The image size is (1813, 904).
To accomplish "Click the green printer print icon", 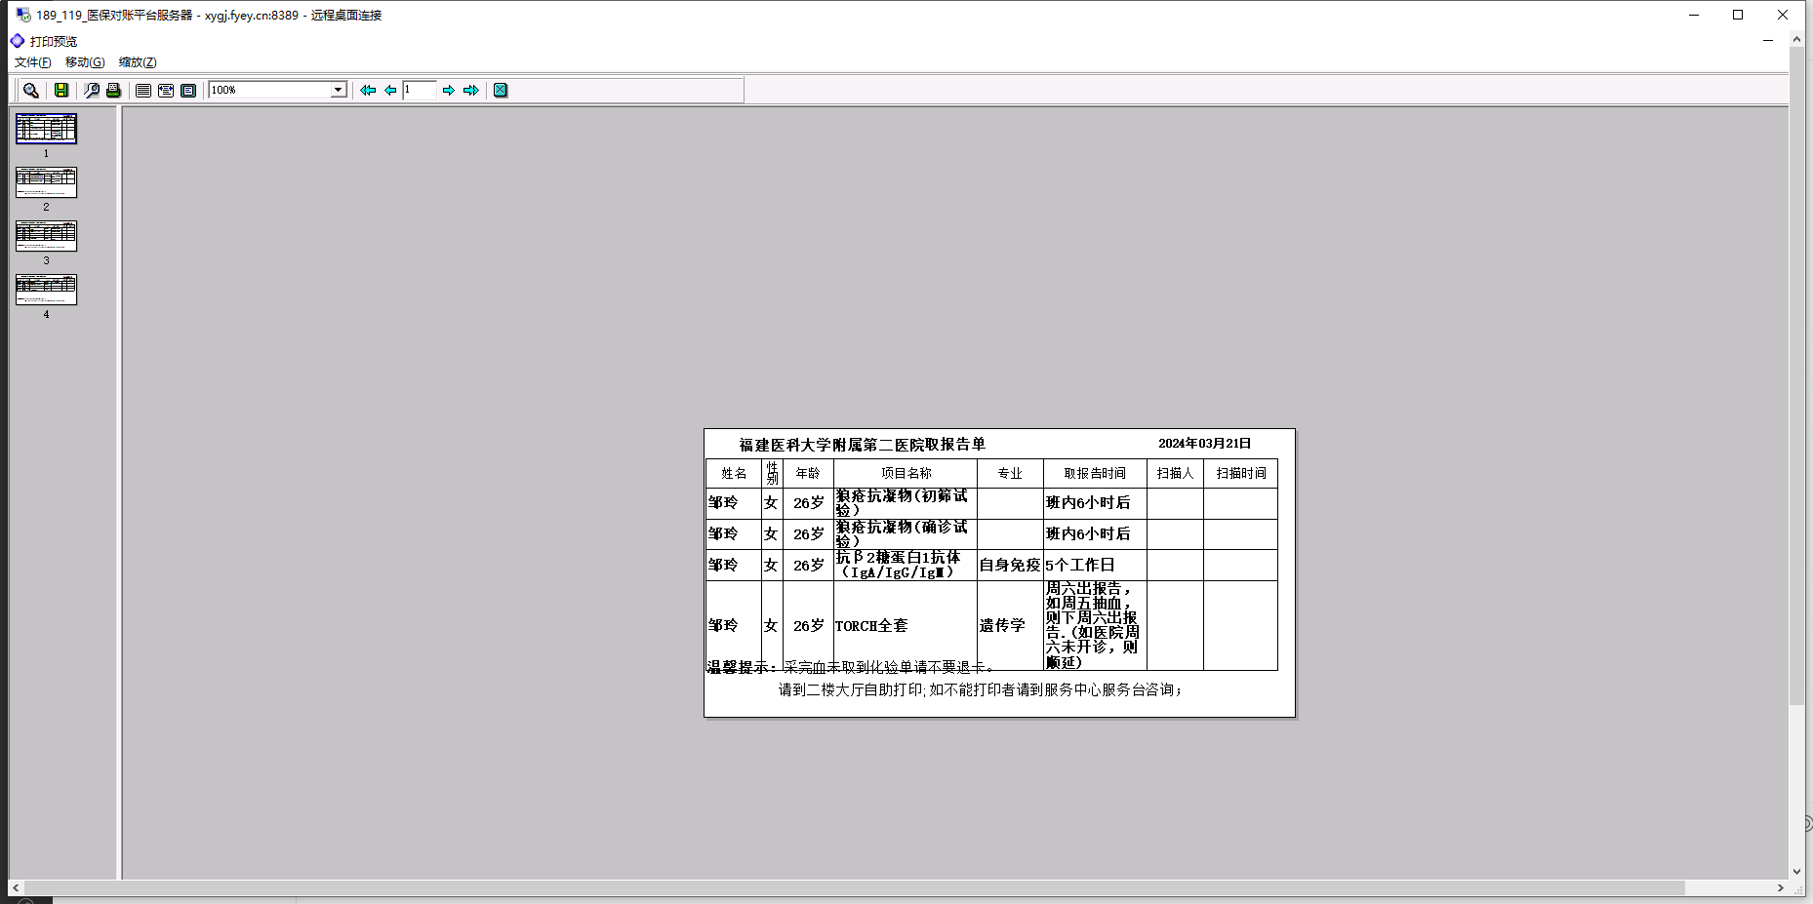I will (113, 91).
